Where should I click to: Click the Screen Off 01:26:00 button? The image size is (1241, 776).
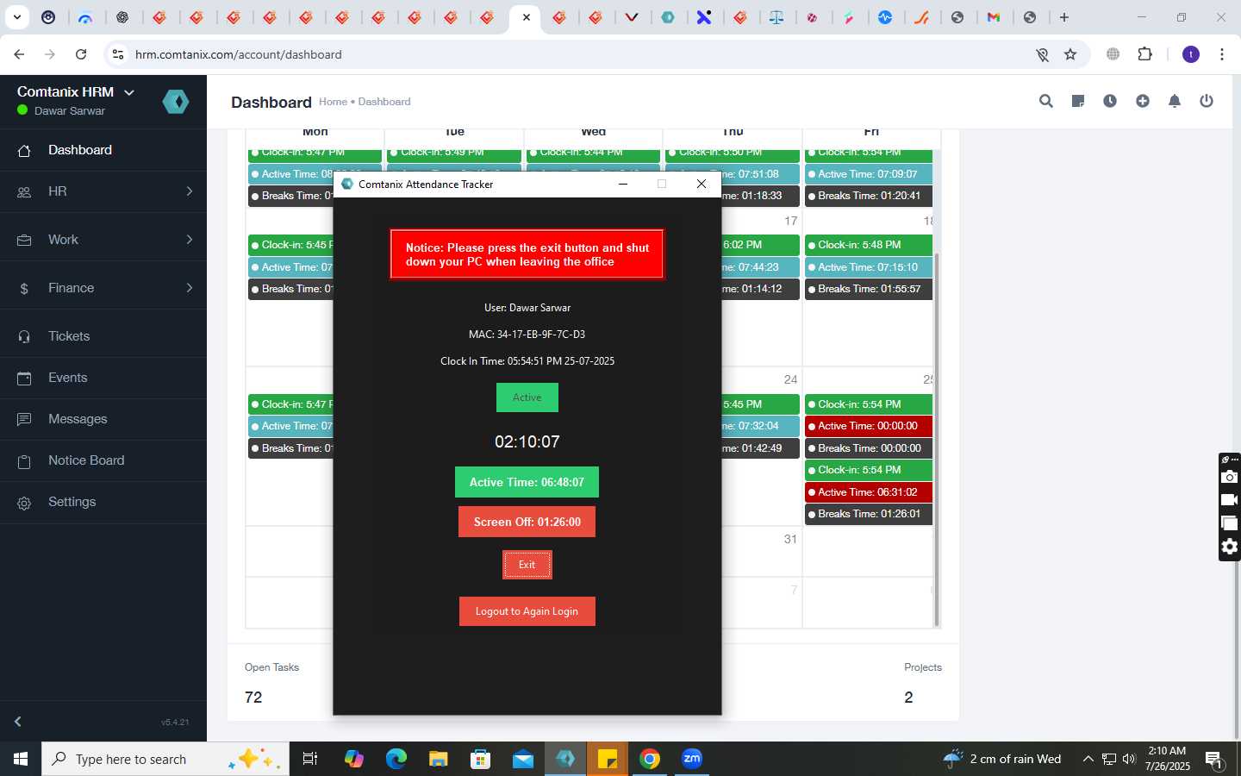527,522
